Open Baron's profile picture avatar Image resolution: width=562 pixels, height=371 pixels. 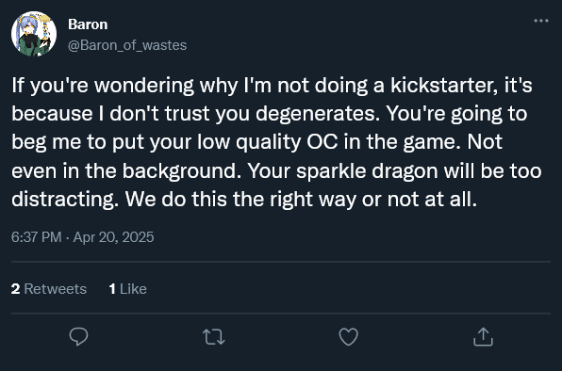point(34,34)
